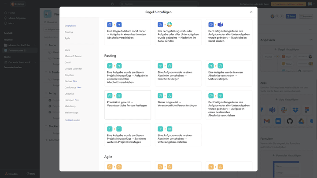Open the Google Calendar rules category
The height and width of the screenshot is (178, 317).
tap(73, 69)
